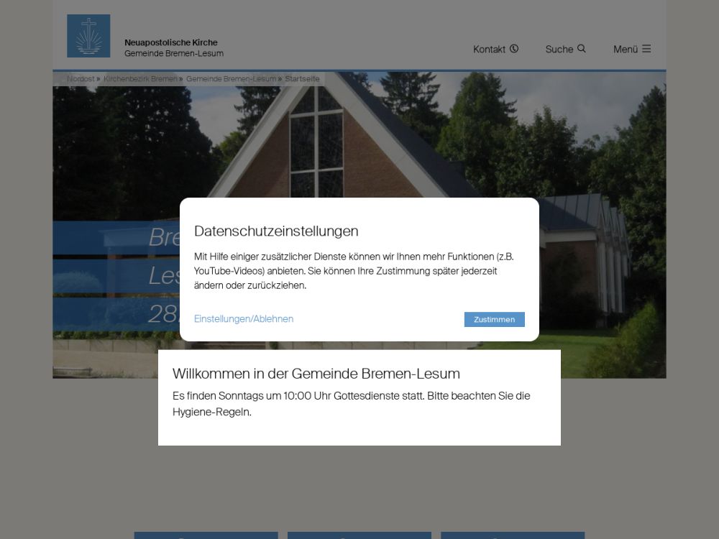Click the clock icon beside Kontakt
The width and height of the screenshot is (719, 539).
[514, 49]
